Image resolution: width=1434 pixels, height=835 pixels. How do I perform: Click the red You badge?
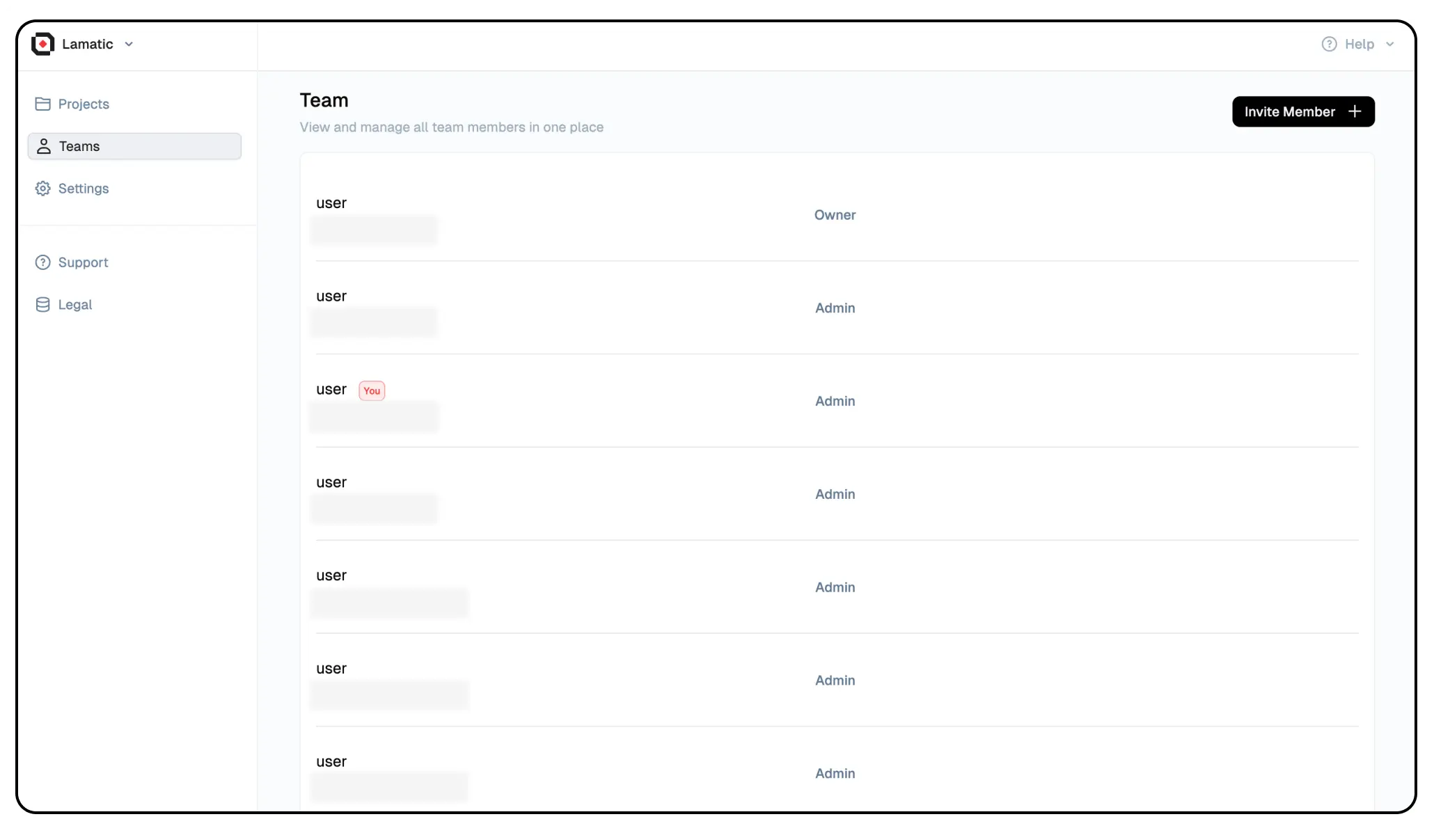[x=372, y=390]
